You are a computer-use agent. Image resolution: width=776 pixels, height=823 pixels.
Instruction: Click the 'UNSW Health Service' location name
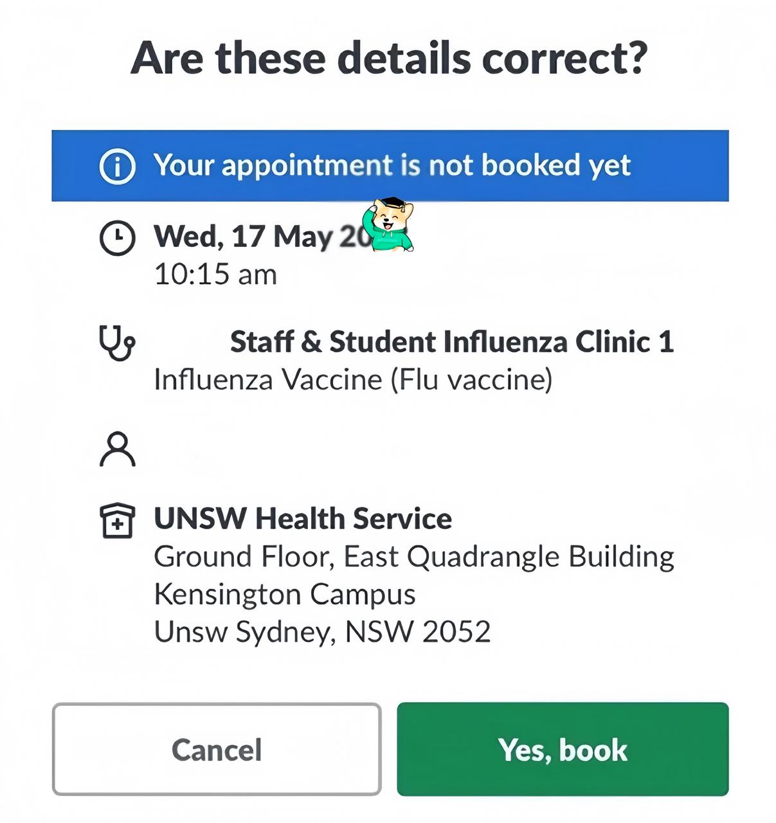(x=303, y=519)
